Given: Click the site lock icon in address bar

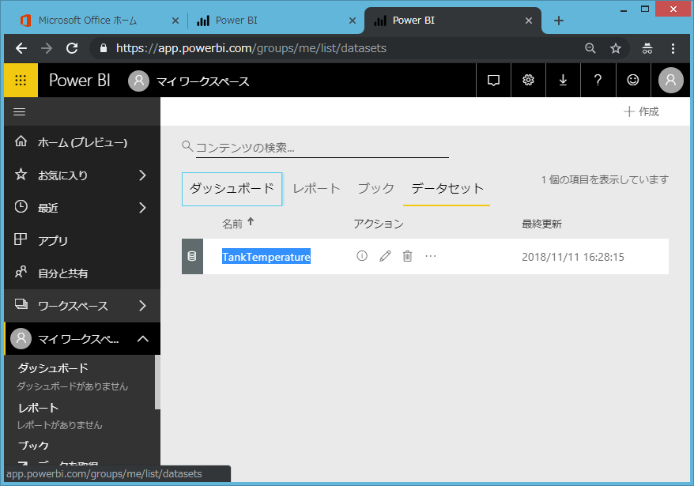Looking at the screenshot, I should 104,48.
